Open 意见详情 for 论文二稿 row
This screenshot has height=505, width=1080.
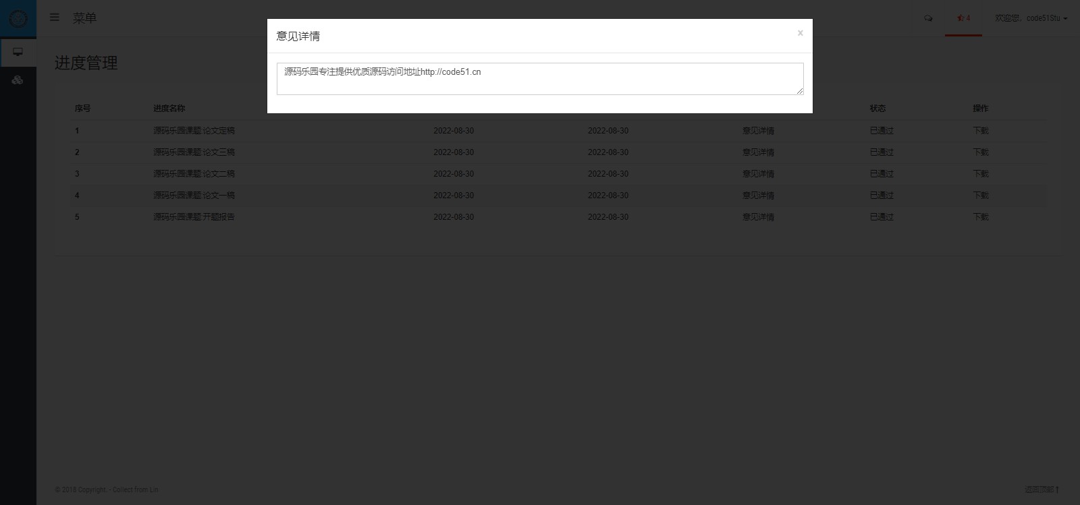click(758, 174)
